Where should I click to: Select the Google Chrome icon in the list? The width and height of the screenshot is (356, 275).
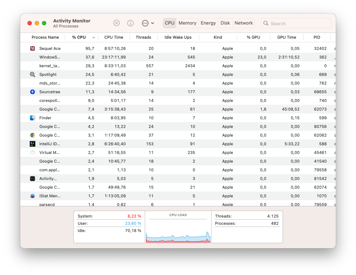[x=33, y=135]
